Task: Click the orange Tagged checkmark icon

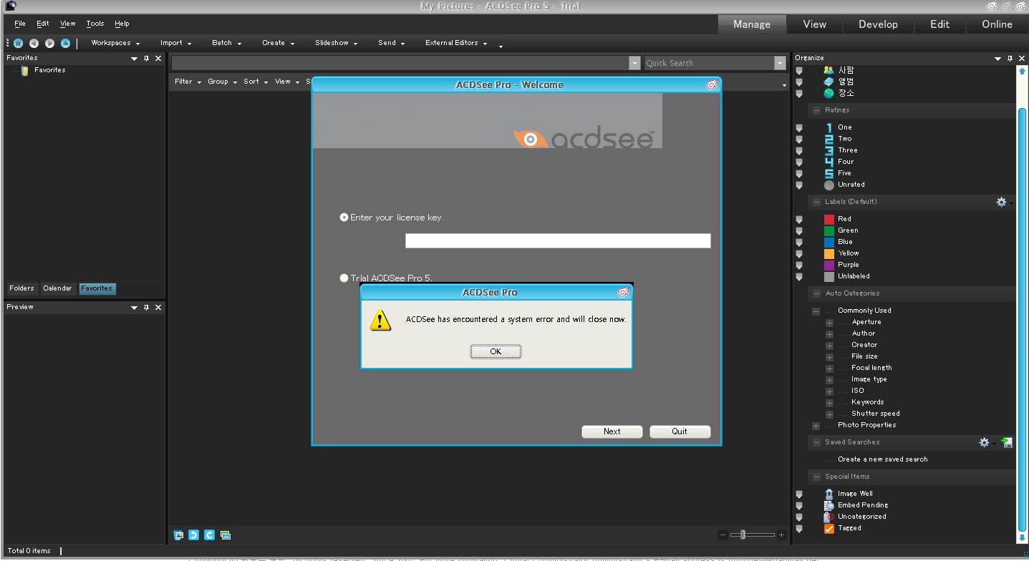Action: pos(829,528)
